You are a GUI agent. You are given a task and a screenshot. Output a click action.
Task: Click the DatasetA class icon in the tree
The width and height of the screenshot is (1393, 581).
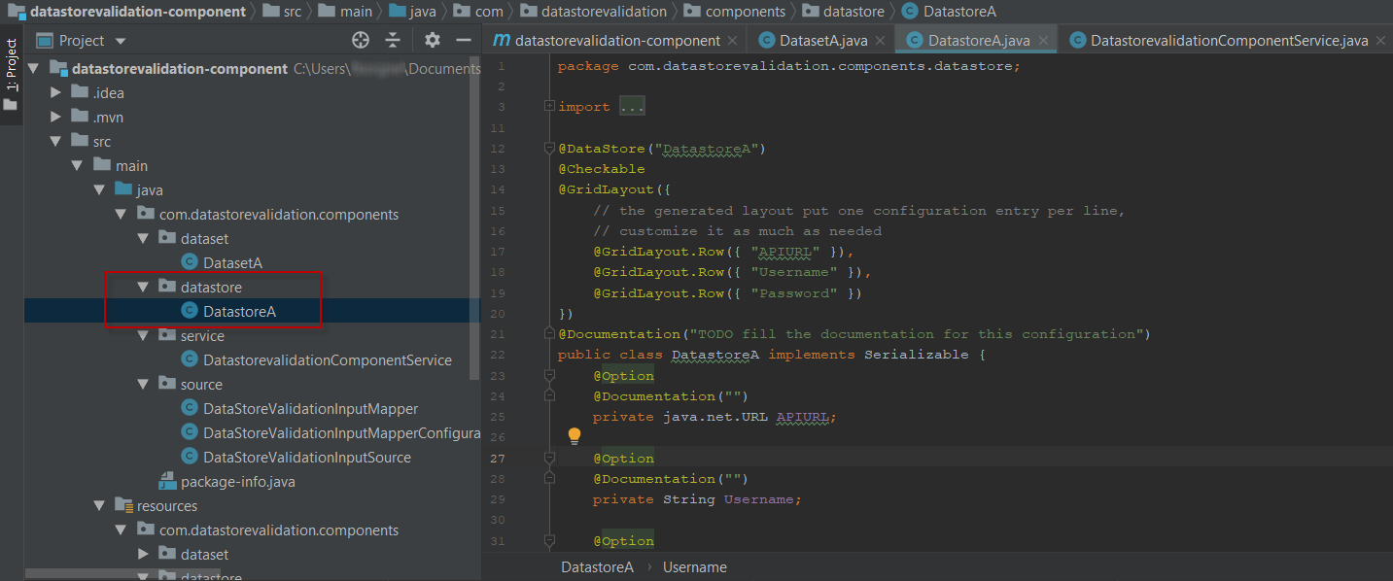(189, 262)
